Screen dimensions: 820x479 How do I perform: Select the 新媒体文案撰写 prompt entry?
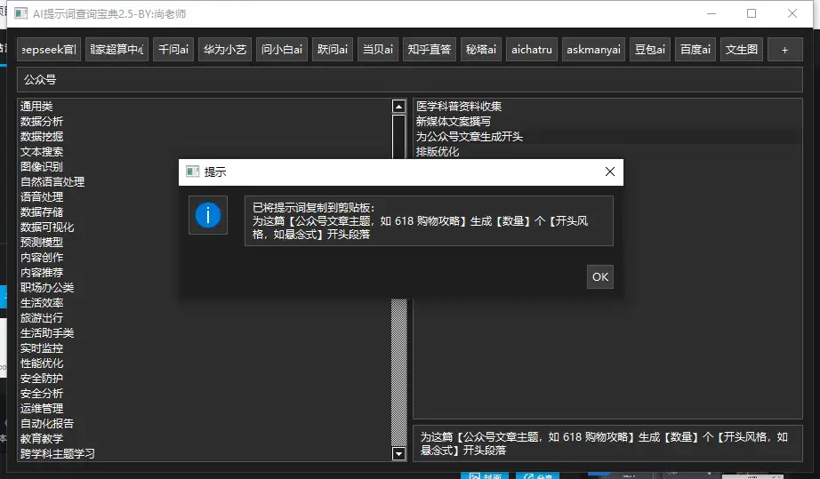[454, 122]
